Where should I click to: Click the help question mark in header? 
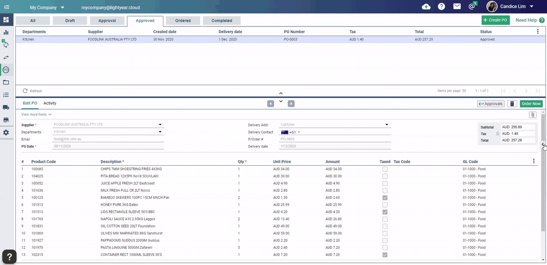441,7
